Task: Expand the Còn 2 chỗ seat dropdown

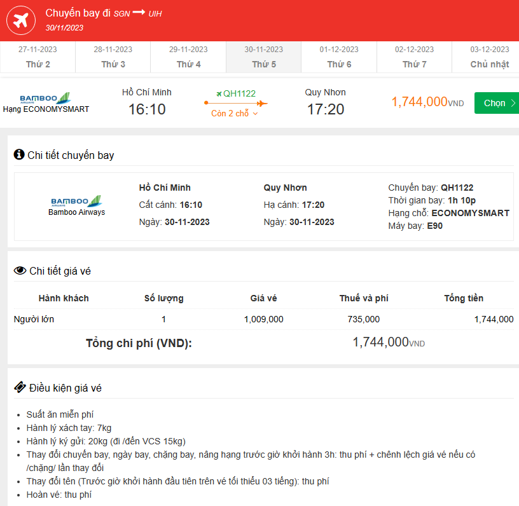Action: pos(235,114)
